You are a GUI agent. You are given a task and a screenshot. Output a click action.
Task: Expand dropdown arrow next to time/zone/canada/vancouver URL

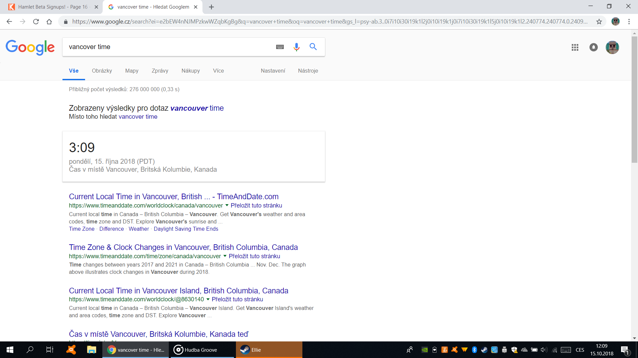click(225, 256)
